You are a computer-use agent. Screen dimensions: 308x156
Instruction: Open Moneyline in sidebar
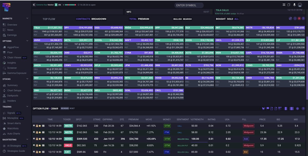coord(13,118)
